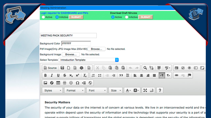Insert a radio button form field
The height and width of the screenshot is (118, 211).
click(x=189, y=68)
